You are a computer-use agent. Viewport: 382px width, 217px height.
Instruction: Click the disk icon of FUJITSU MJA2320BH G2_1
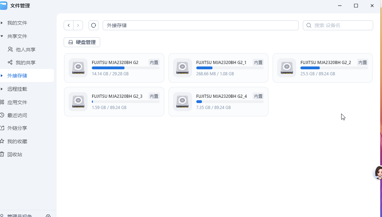183,68
